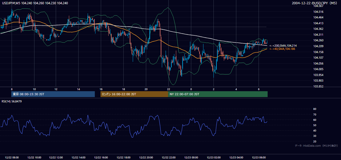Click the データ: HistData.com source credit

coord(316,146)
